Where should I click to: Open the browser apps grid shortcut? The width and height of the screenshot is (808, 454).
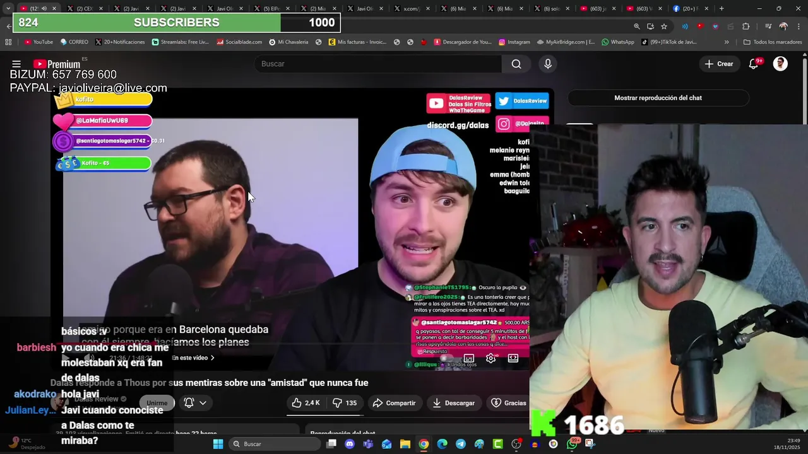(8, 42)
